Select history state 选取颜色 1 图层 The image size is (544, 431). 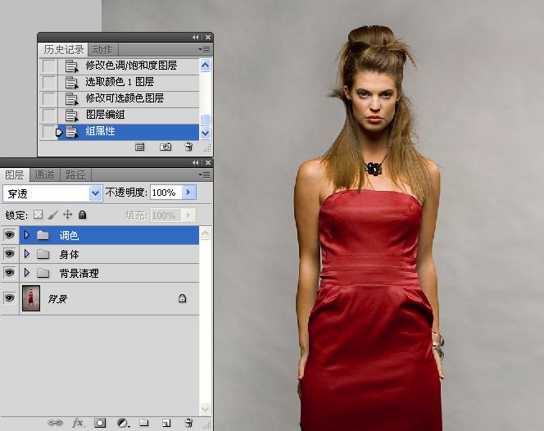click(x=119, y=82)
